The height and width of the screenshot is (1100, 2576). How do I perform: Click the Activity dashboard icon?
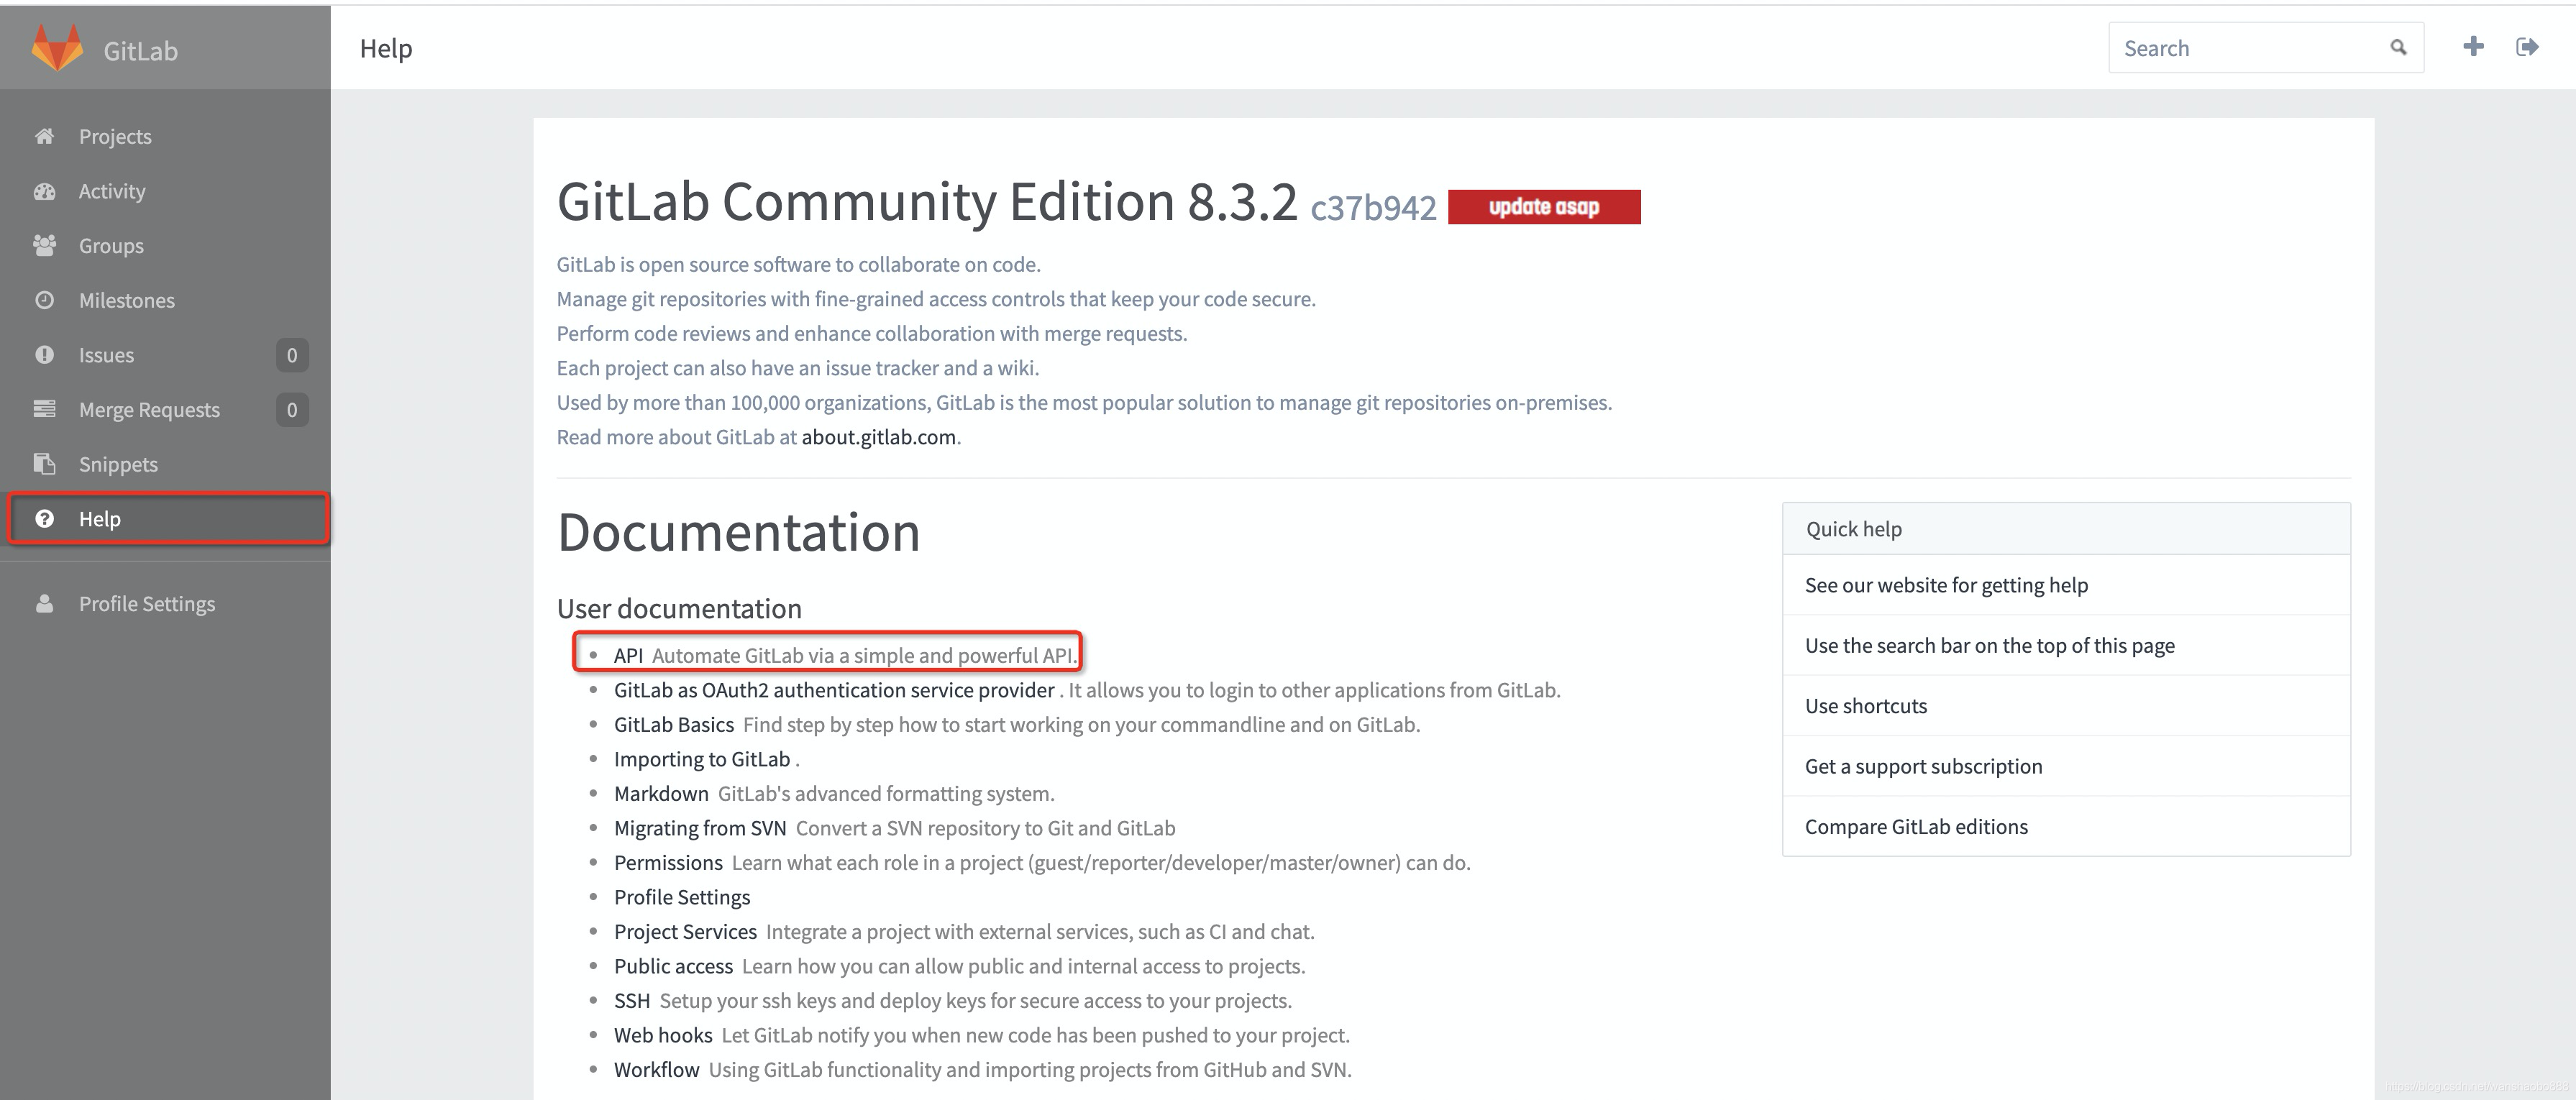click(x=44, y=191)
